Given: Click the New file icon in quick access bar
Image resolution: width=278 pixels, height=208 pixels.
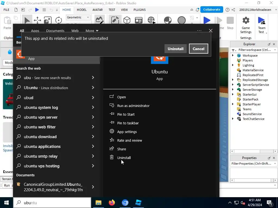Looking at the screenshot, I should pyautogui.click(x=16, y=10).
